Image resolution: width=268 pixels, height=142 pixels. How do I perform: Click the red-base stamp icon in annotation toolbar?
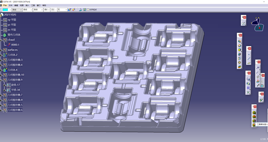tap(258, 81)
